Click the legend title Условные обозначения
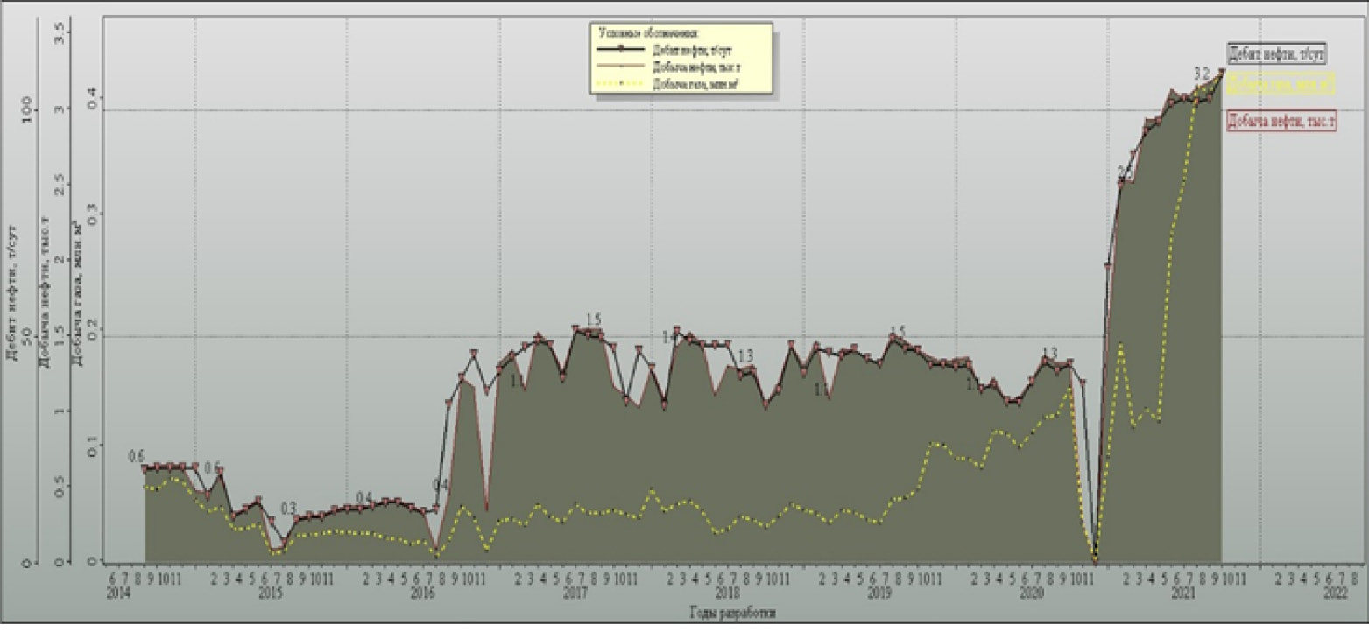Viewport: 1369px width, 632px height. [647, 32]
